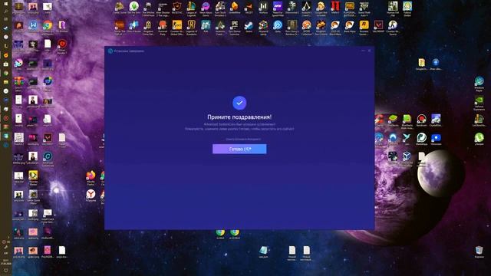
Task: Close the installer window
Action: (x=370, y=51)
